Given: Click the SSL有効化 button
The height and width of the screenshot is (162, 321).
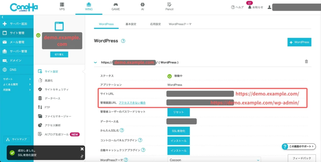Looking at the screenshot, I should coord(178,131).
